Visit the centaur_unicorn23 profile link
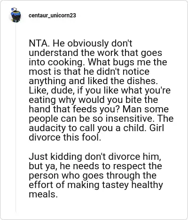The height and width of the screenshot is (220, 188). (x=52, y=16)
